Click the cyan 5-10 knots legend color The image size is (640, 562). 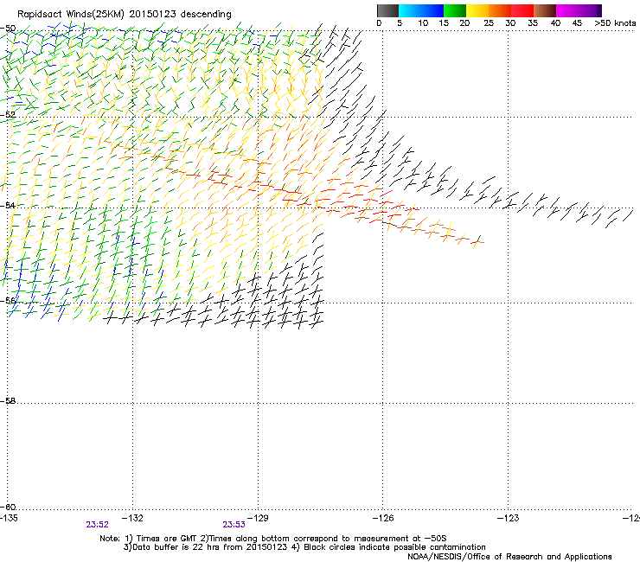(410, 10)
